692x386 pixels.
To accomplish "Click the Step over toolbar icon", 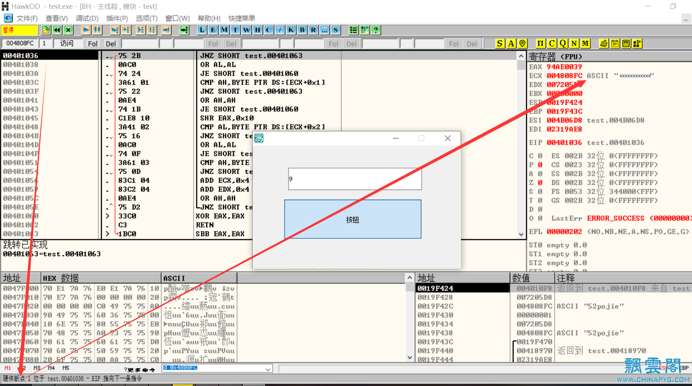I will [126, 30].
